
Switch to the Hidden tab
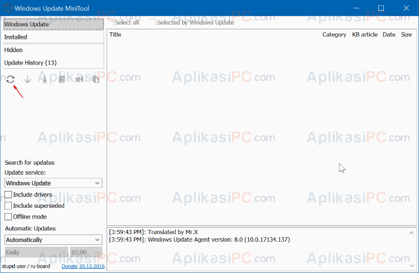[53, 50]
